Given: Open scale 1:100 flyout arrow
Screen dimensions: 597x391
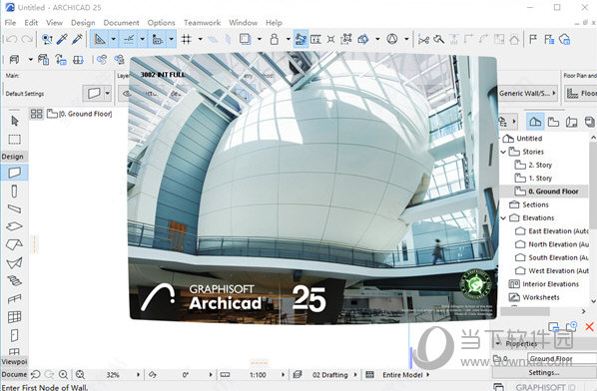Looking at the screenshot, I should [x=283, y=375].
